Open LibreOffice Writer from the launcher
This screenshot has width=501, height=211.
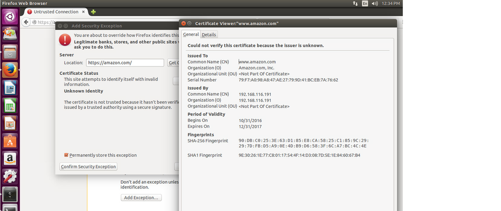point(10,88)
